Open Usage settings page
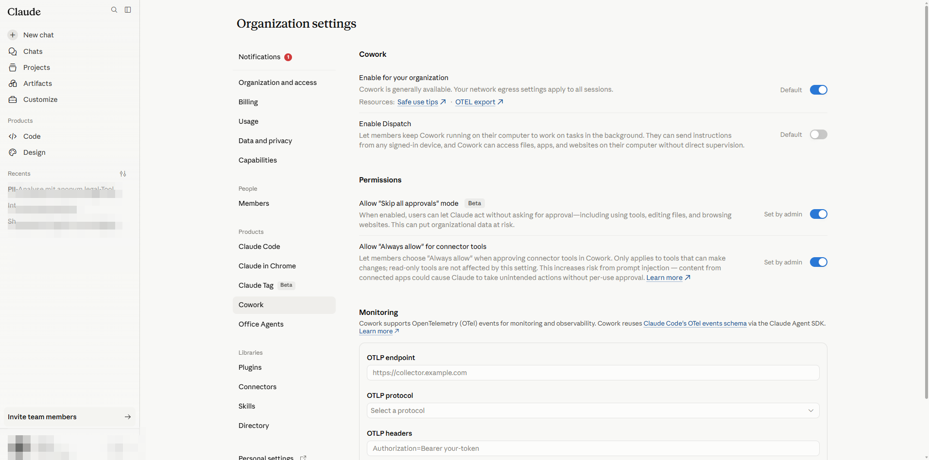The image size is (929, 460). tap(284, 121)
